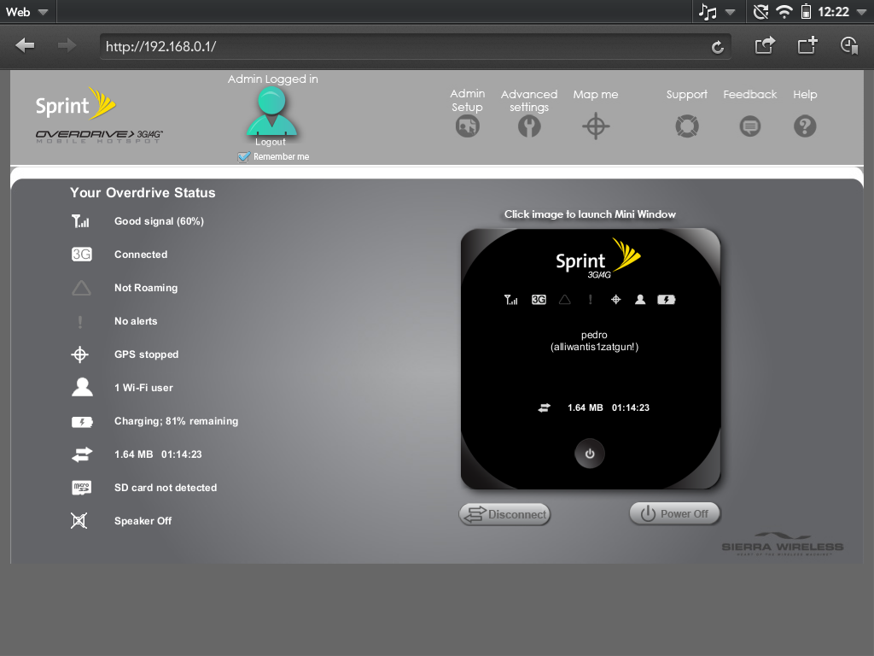Click the GPS crosshair icon beside GPS stopped

(x=79, y=354)
